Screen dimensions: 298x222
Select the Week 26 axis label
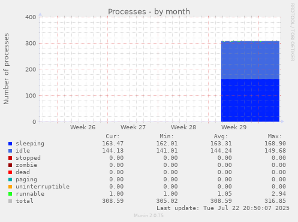[83, 127]
